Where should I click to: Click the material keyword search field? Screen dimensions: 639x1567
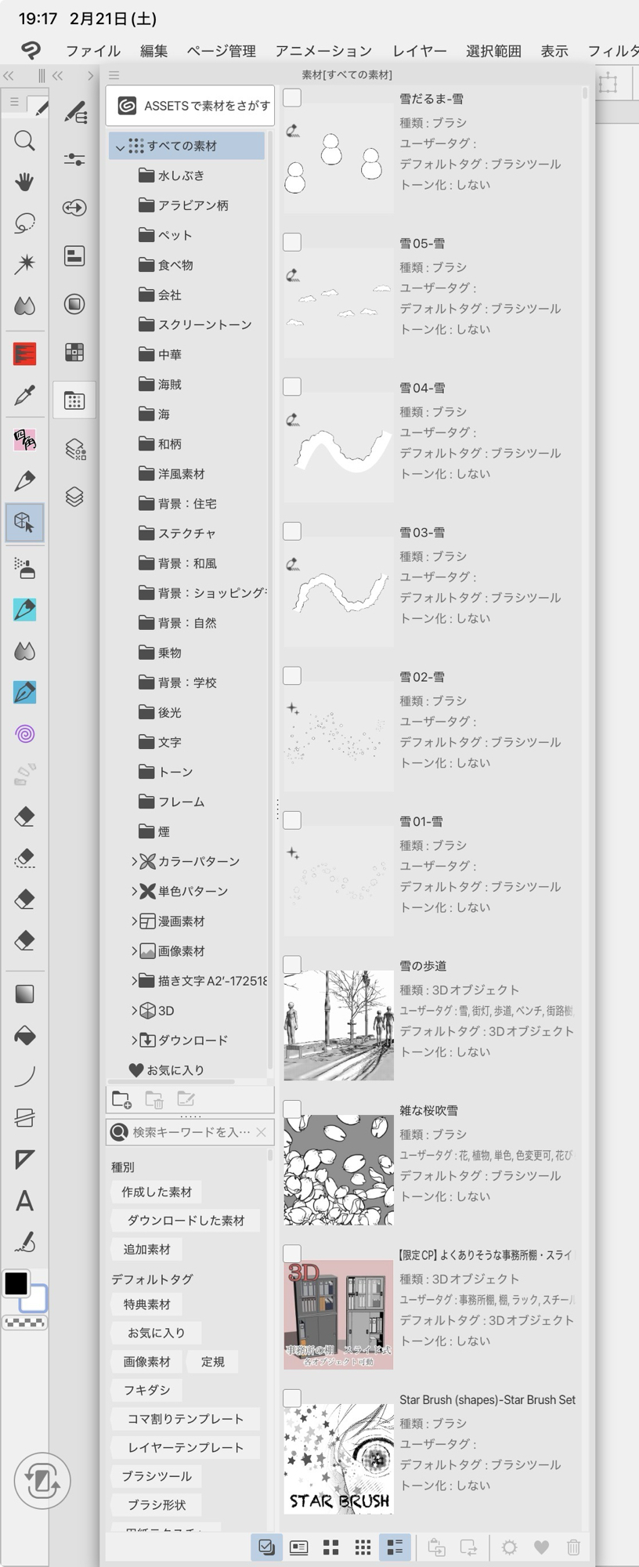coord(190,1131)
